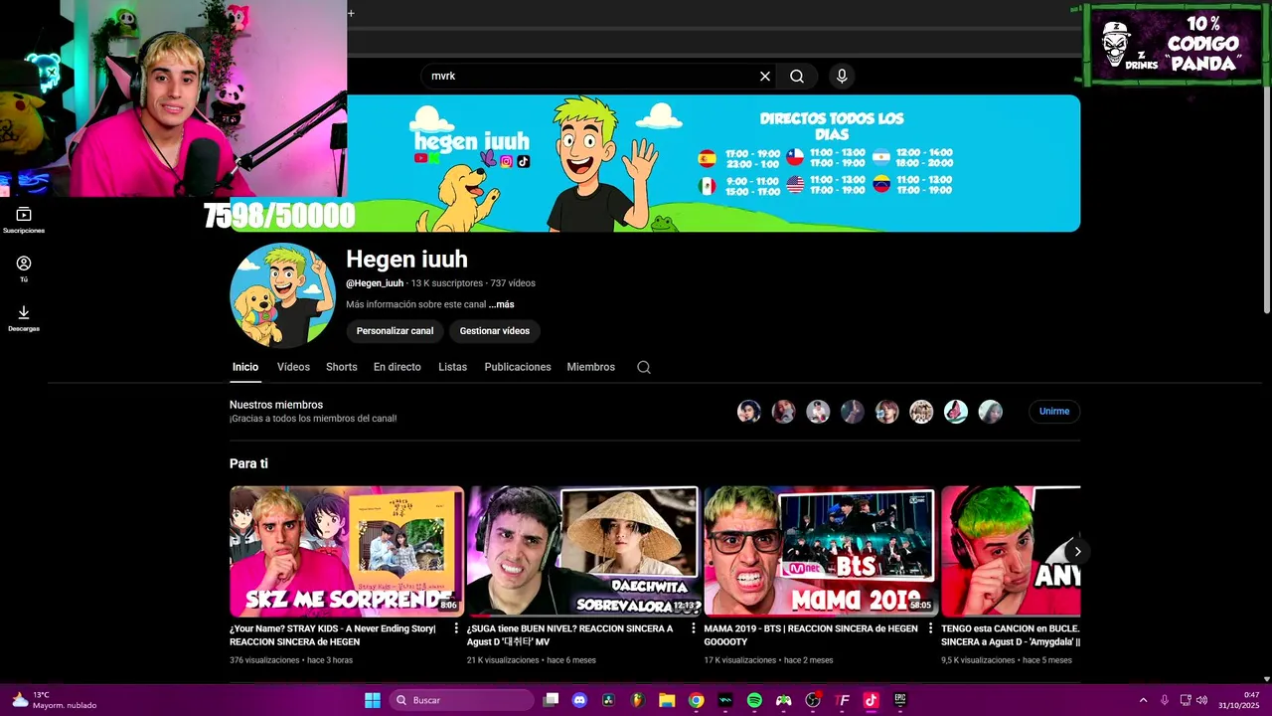The height and width of the screenshot is (716, 1272).
Task: Clear the search box with the X icon
Action: click(x=765, y=76)
